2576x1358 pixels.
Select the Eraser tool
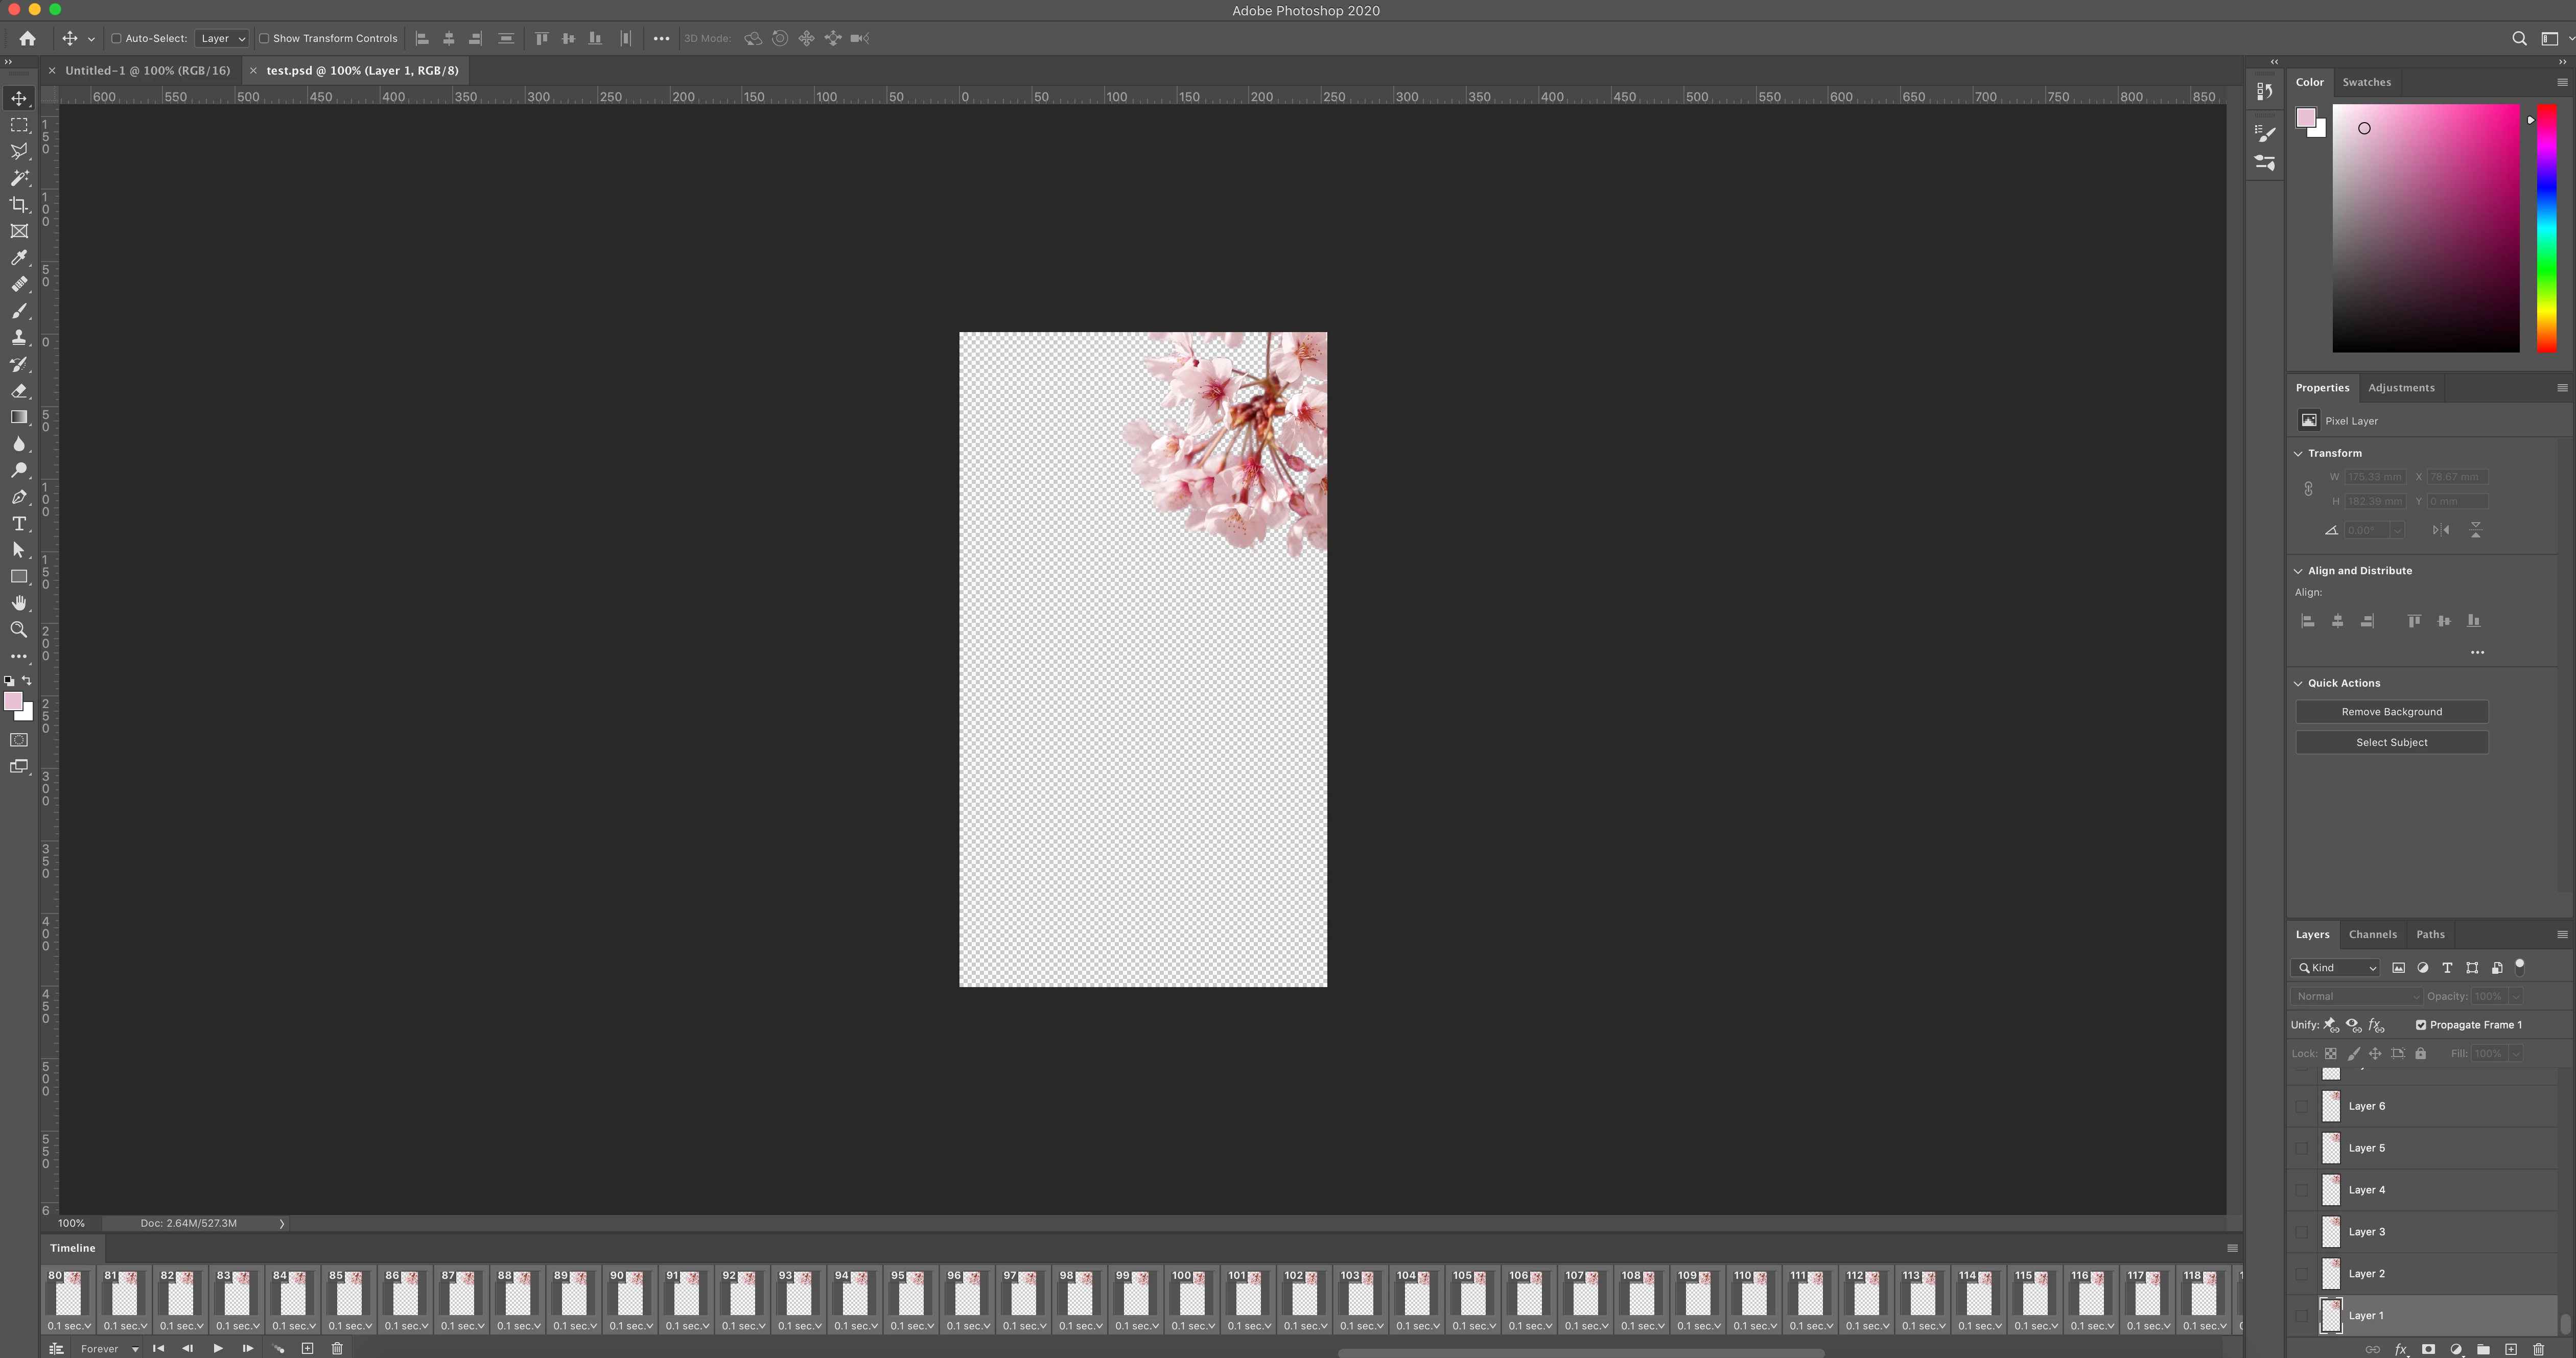(x=19, y=391)
